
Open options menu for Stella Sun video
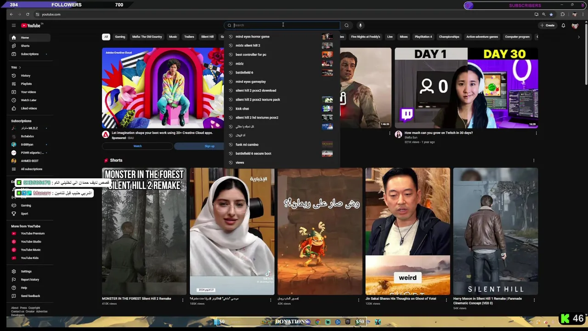(x=536, y=133)
